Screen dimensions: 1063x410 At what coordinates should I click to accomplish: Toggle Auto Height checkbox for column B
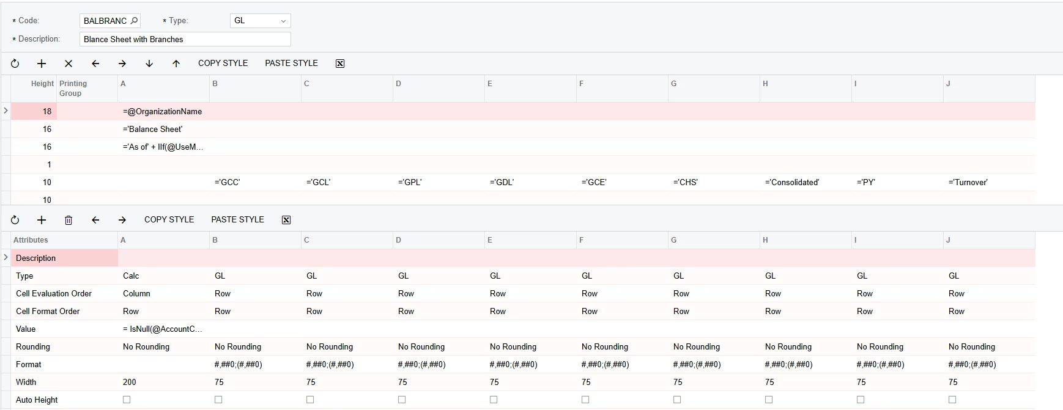click(218, 400)
